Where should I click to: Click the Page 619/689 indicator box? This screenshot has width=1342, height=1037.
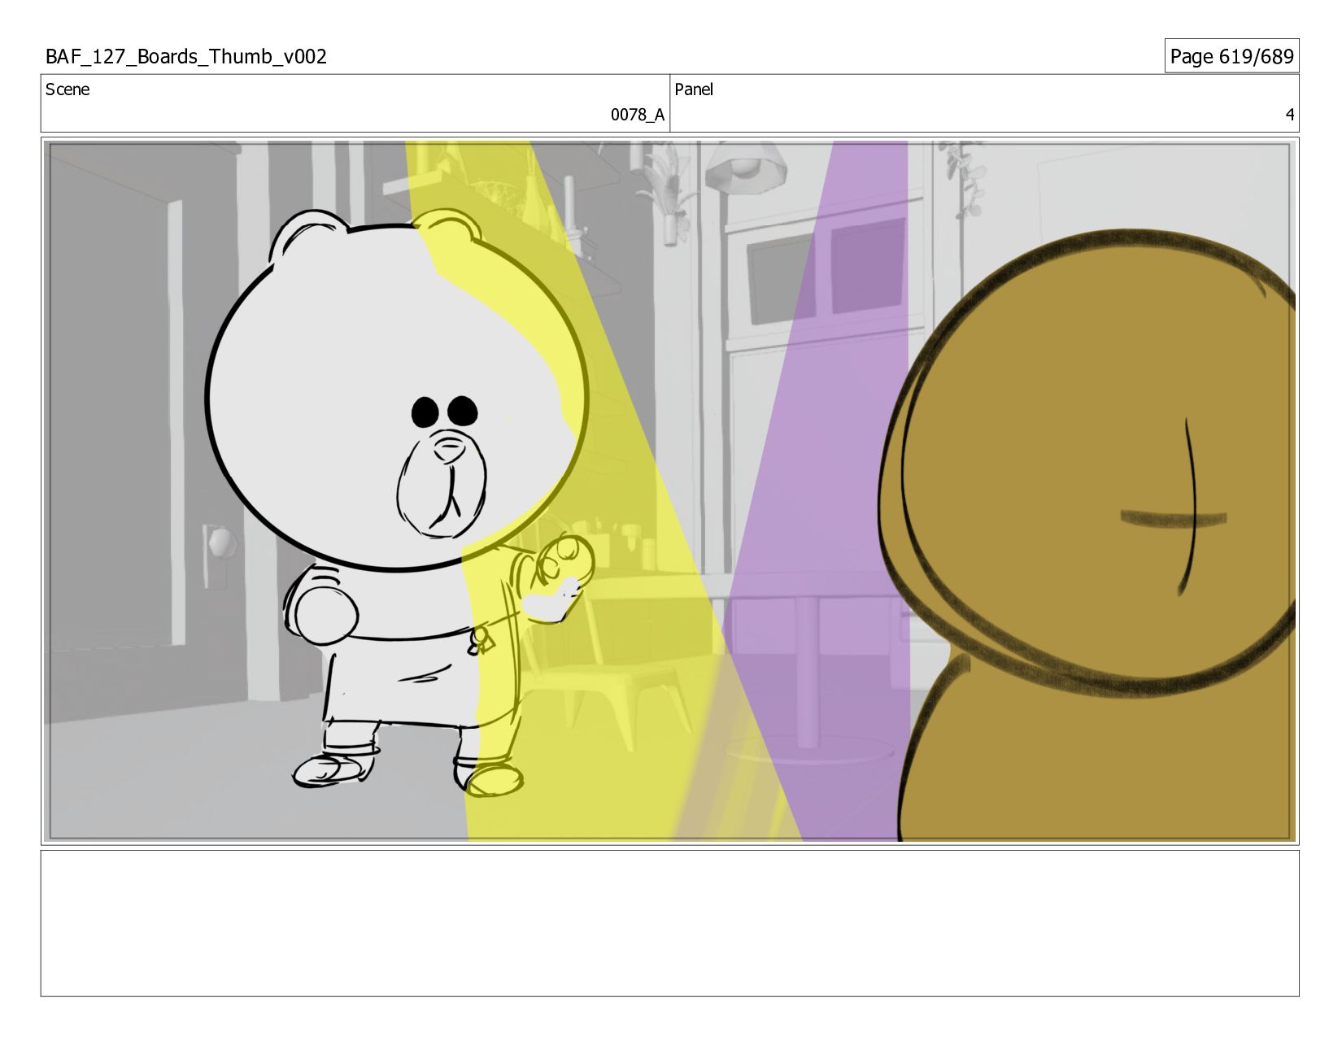pyautogui.click(x=1231, y=56)
